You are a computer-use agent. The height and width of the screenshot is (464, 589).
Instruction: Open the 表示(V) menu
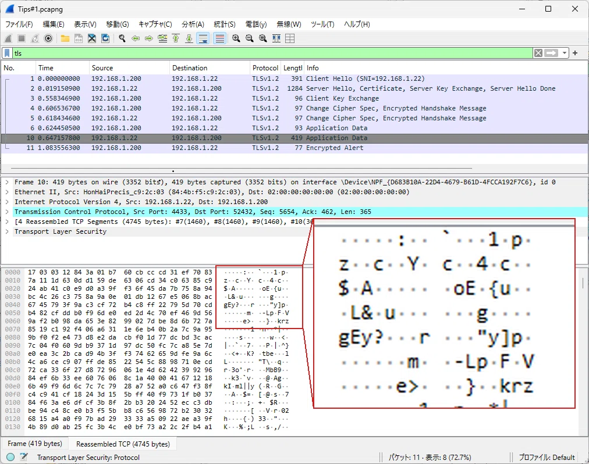85,24
